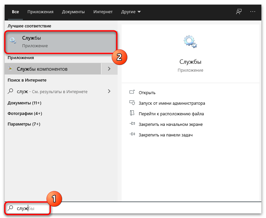The width and height of the screenshot is (266, 218).
Task: Choose Запуск от имени администратора
Action: [172, 103]
